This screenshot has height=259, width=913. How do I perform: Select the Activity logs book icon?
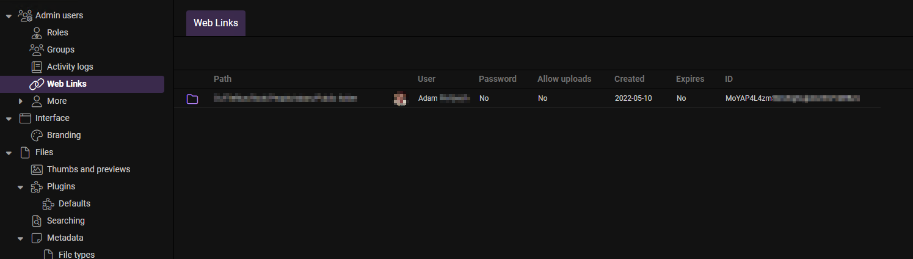[37, 67]
